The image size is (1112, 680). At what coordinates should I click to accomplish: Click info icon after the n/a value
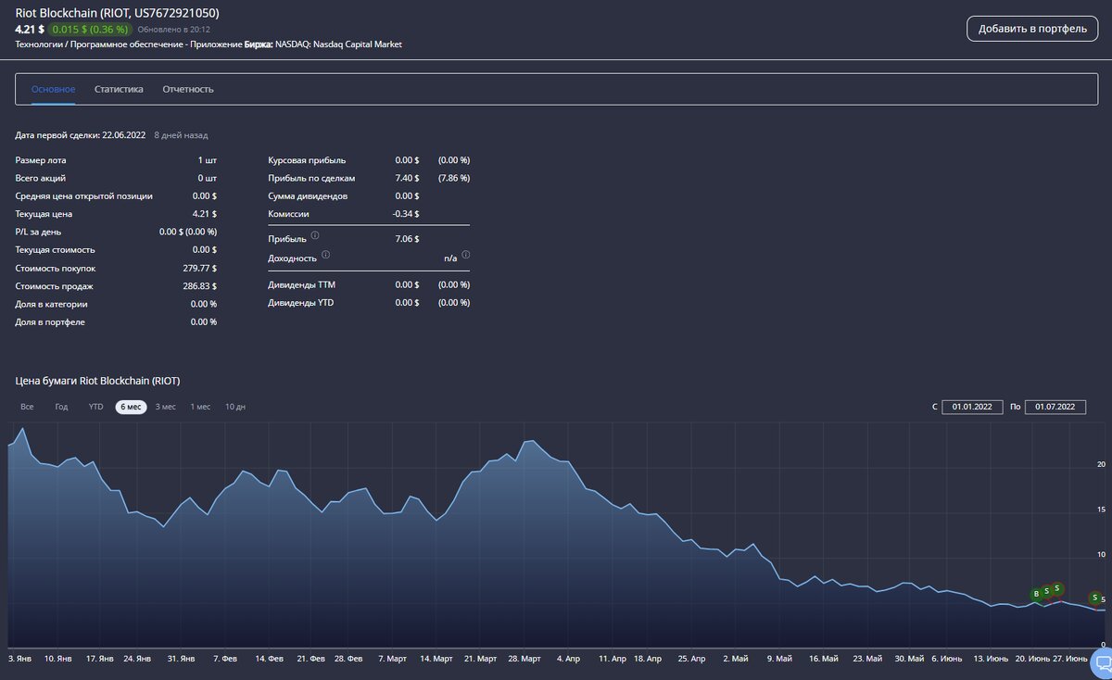coord(466,255)
